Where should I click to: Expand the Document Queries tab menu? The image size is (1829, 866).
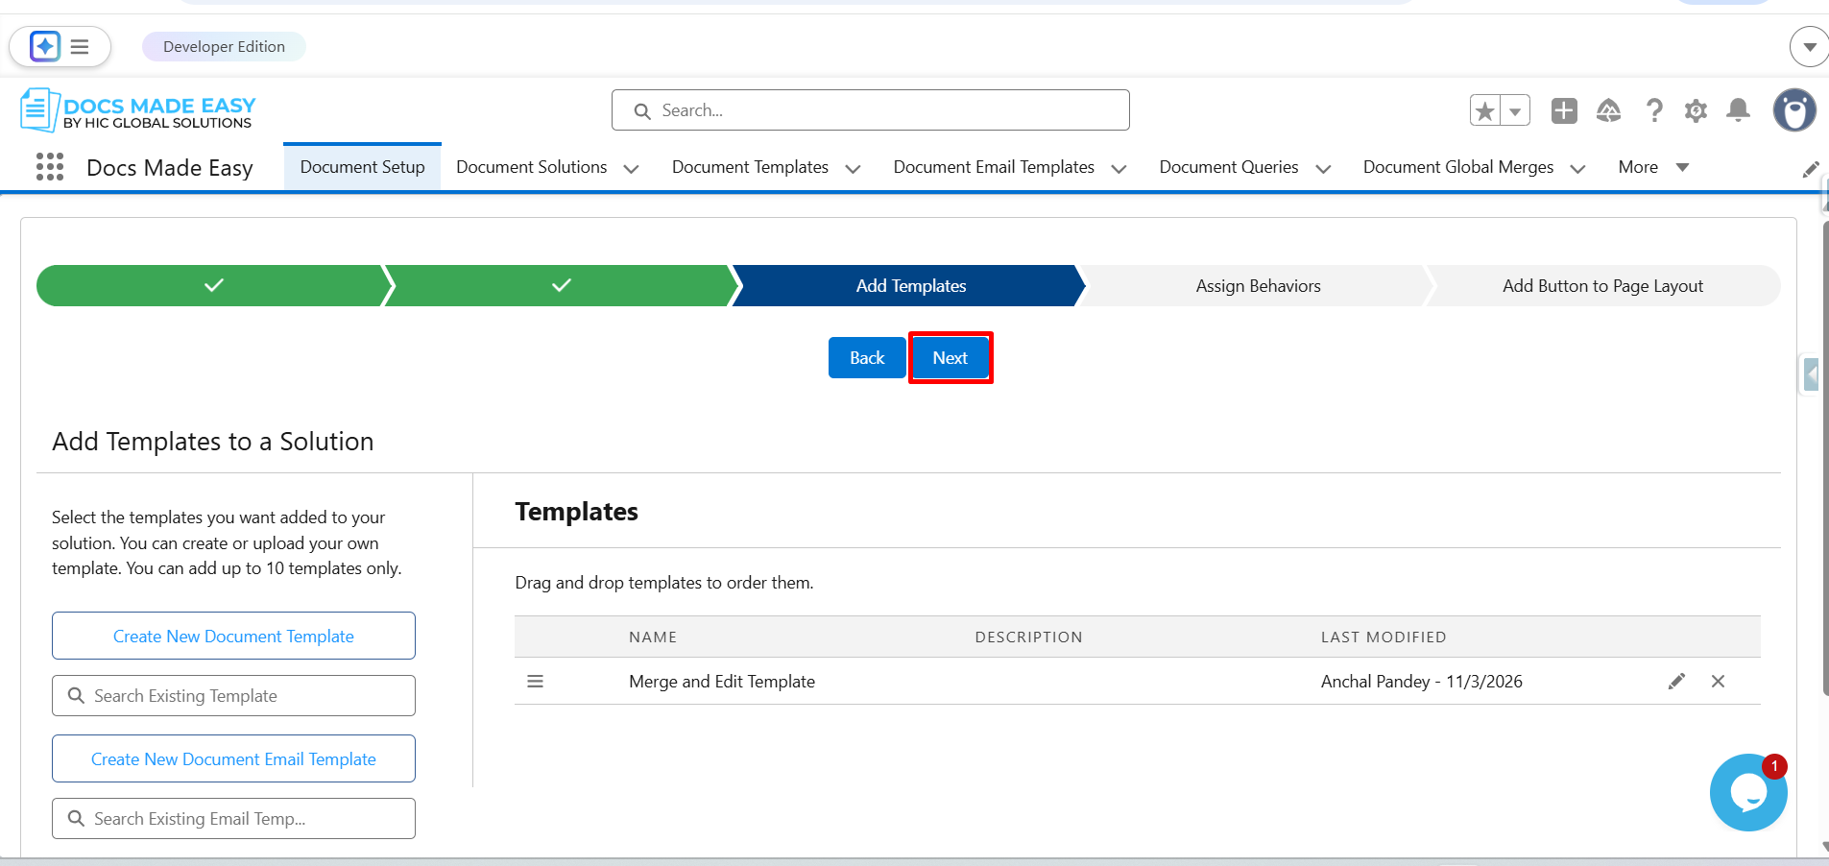pos(1323,168)
